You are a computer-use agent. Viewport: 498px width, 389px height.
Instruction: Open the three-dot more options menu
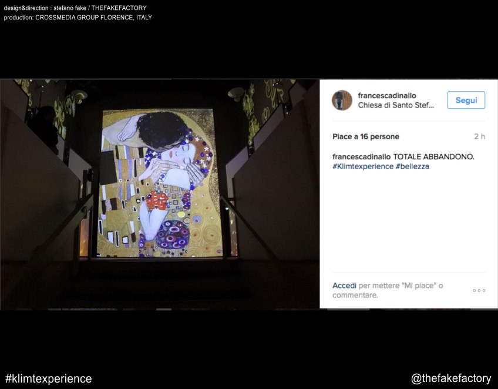pos(479,290)
